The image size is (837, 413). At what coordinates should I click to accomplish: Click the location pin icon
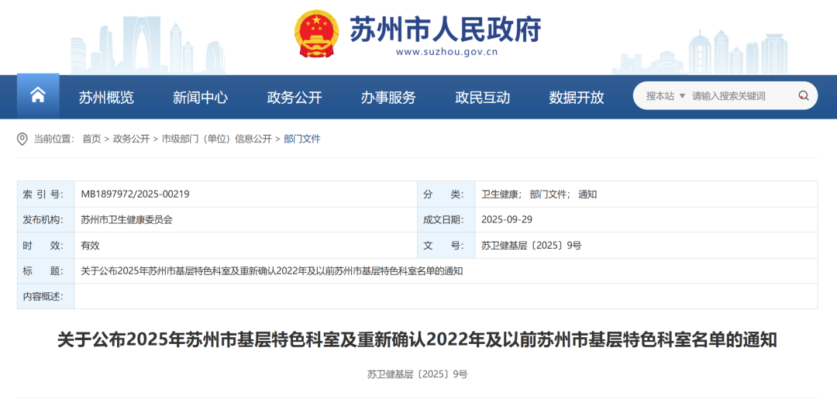click(x=22, y=139)
